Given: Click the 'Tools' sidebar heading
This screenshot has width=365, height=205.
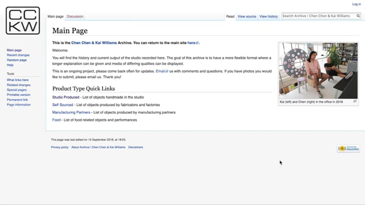Looking at the screenshot, I should click(x=10, y=73).
